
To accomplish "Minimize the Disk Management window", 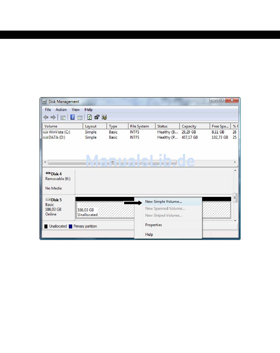I will point(213,100).
